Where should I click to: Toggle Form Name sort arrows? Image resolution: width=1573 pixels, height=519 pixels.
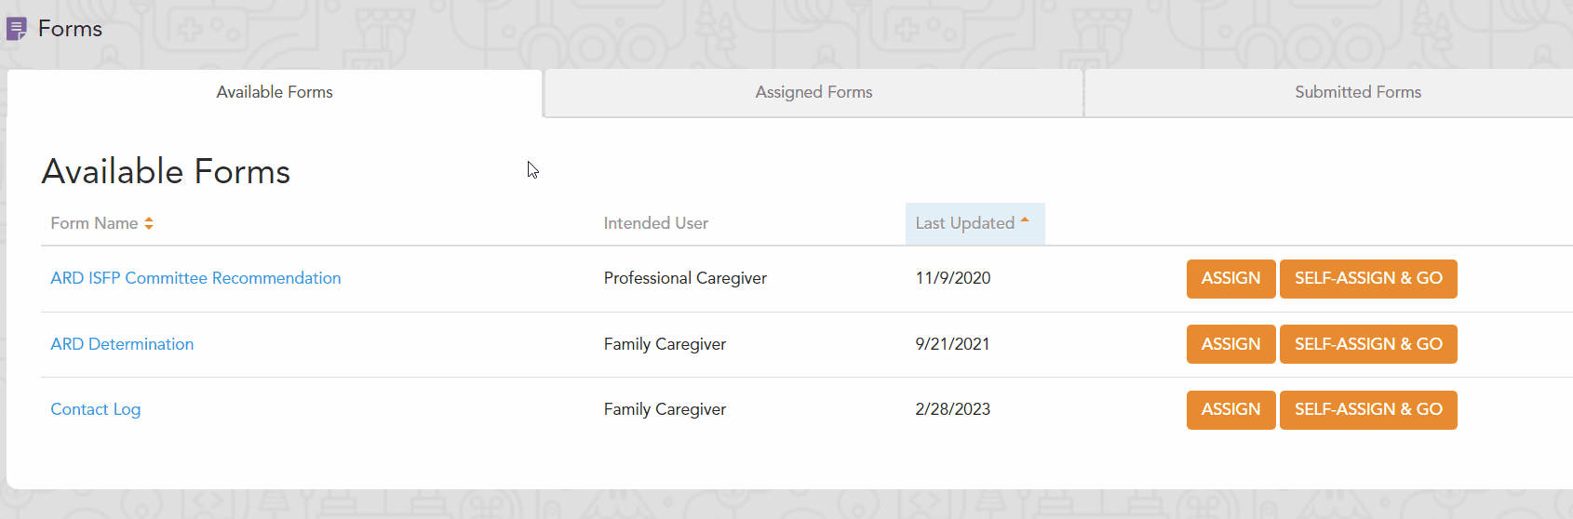tap(149, 223)
